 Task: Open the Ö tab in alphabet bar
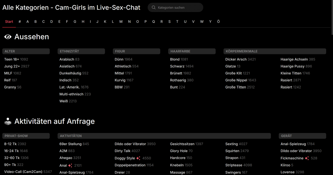click(x=218, y=21)
